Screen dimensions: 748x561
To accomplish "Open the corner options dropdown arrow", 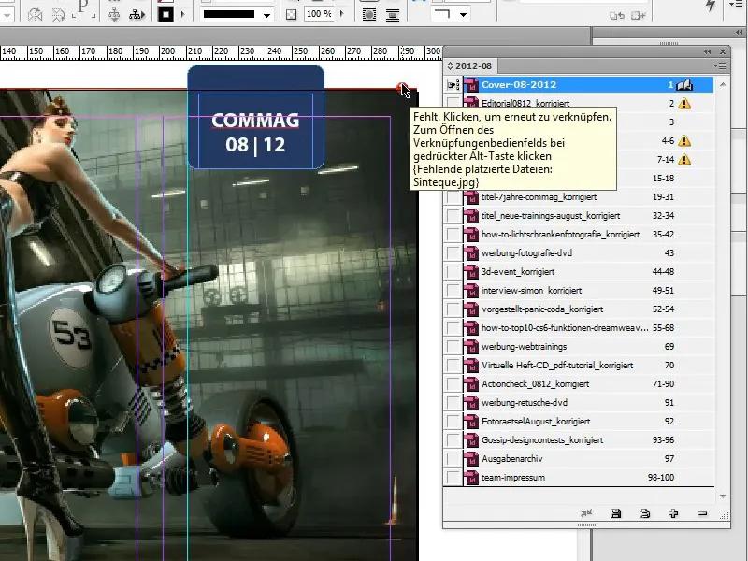I will tap(463, 15).
